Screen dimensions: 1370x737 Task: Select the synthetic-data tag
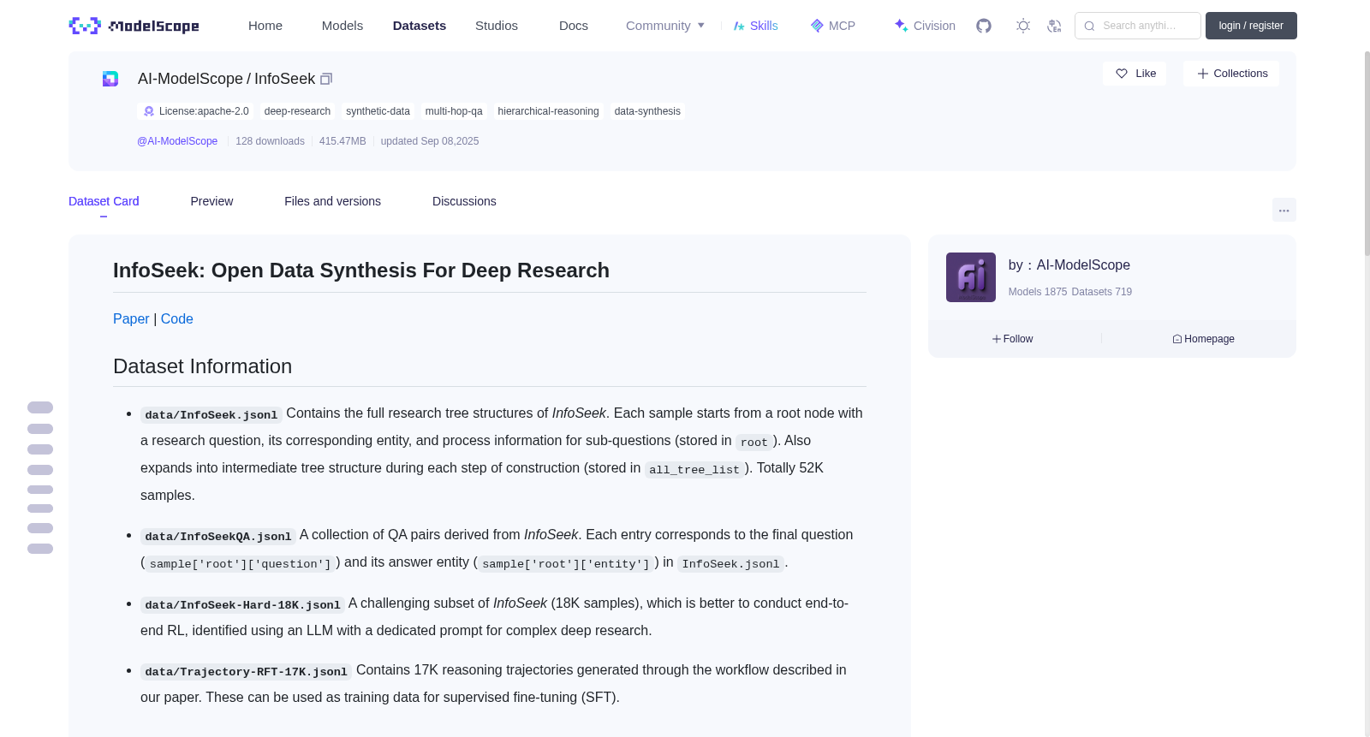378,111
